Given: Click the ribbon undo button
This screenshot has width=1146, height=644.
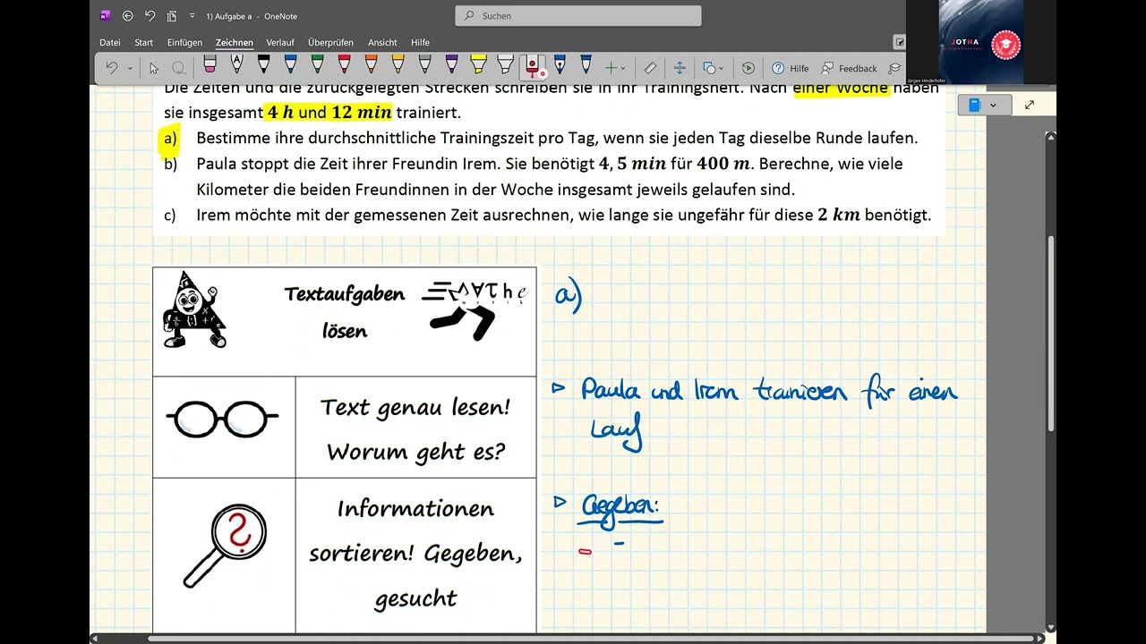Looking at the screenshot, I should click(112, 68).
